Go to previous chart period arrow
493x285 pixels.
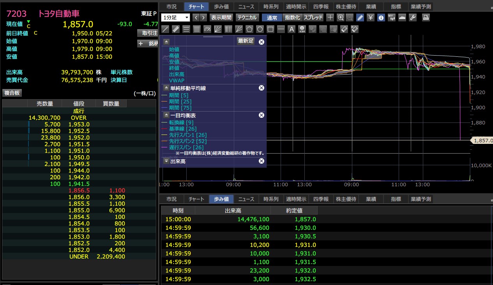(x=196, y=17)
